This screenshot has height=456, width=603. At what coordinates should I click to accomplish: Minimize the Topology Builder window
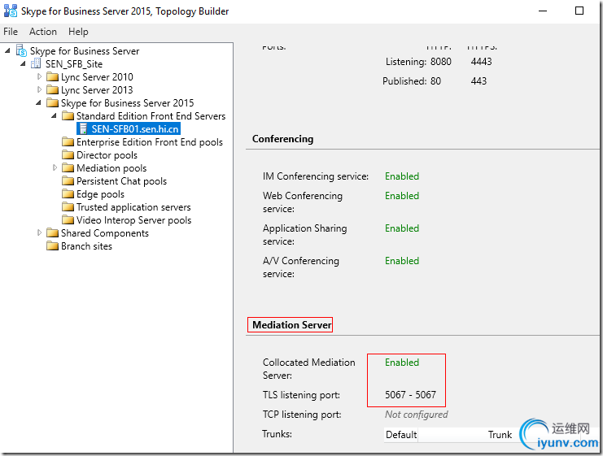543,11
